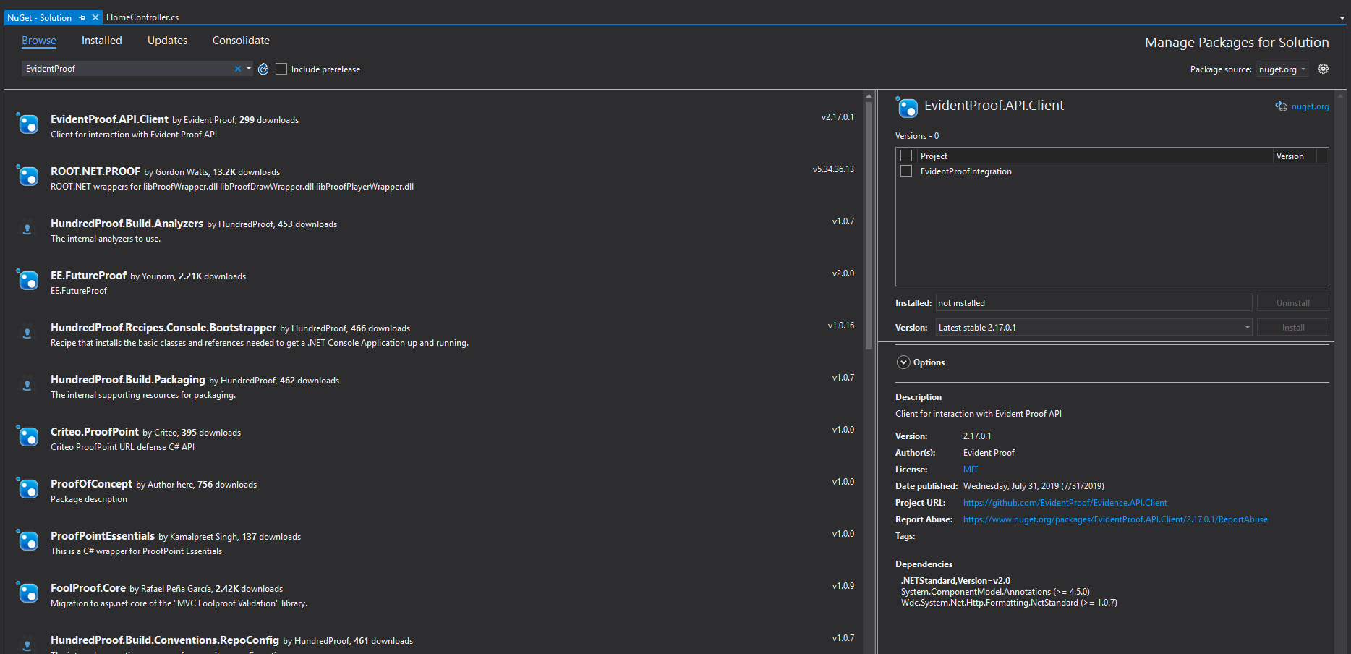Click the ProofPointEssentials package icon
The height and width of the screenshot is (654, 1351).
pyautogui.click(x=27, y=540)
